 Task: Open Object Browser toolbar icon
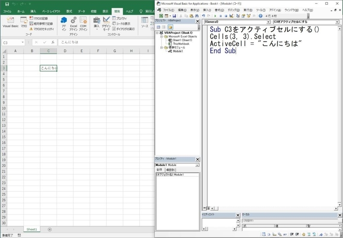249,16
